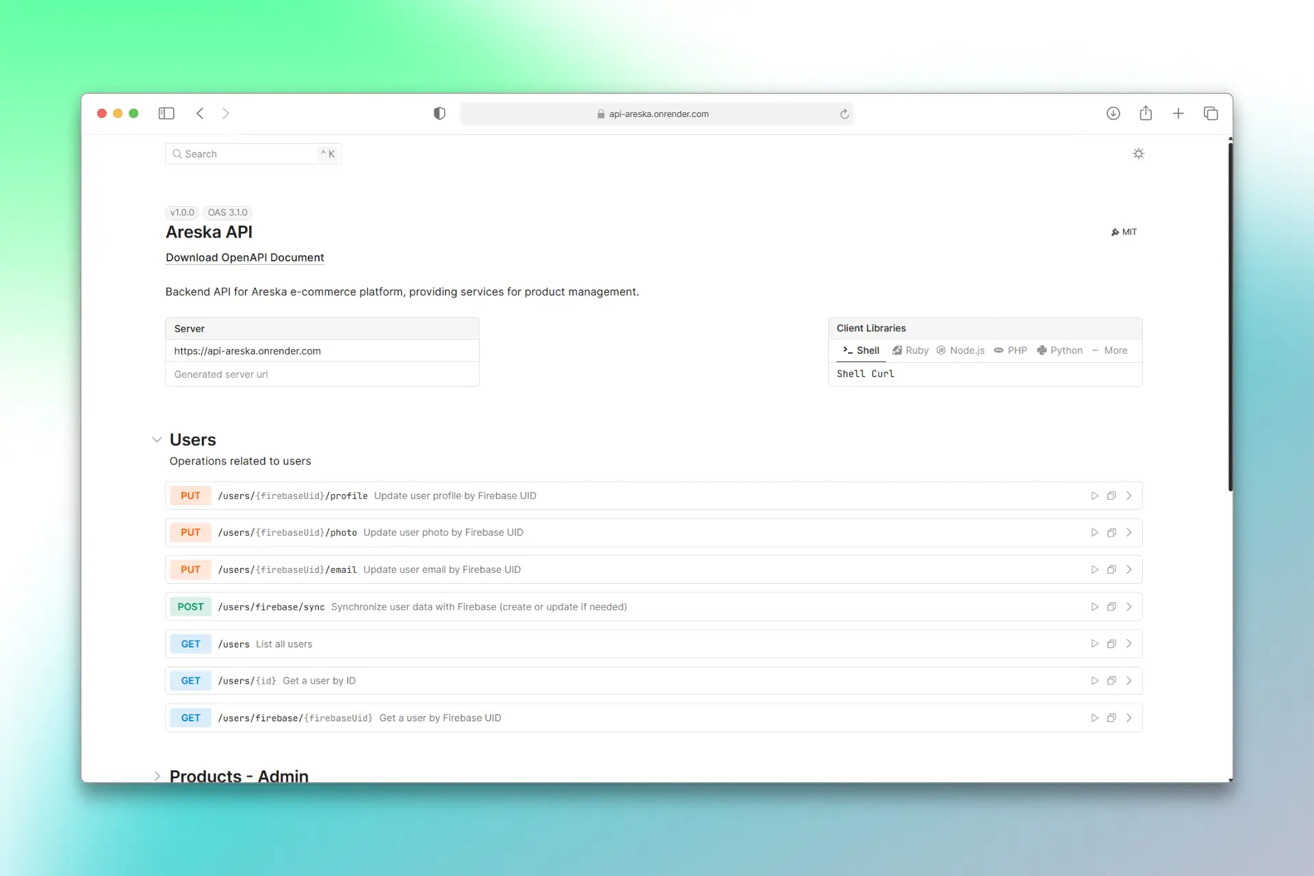Switch to Node.js client library tab
1314x876 pixels.
(x=960, y=350)
